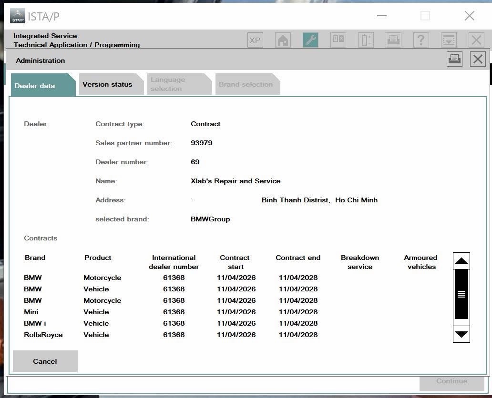
Task: Click the scrollbar up arrow in contracts list
Action: (x=461, y=260)
